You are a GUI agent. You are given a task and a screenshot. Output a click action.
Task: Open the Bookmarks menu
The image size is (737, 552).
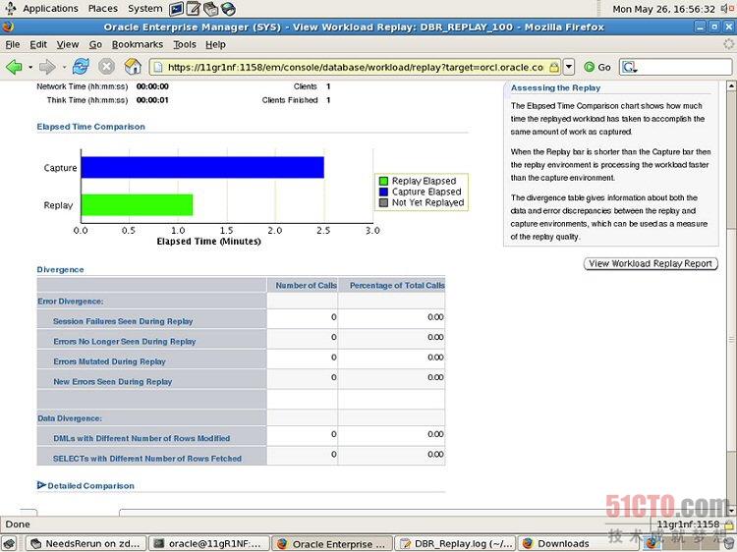137,44
